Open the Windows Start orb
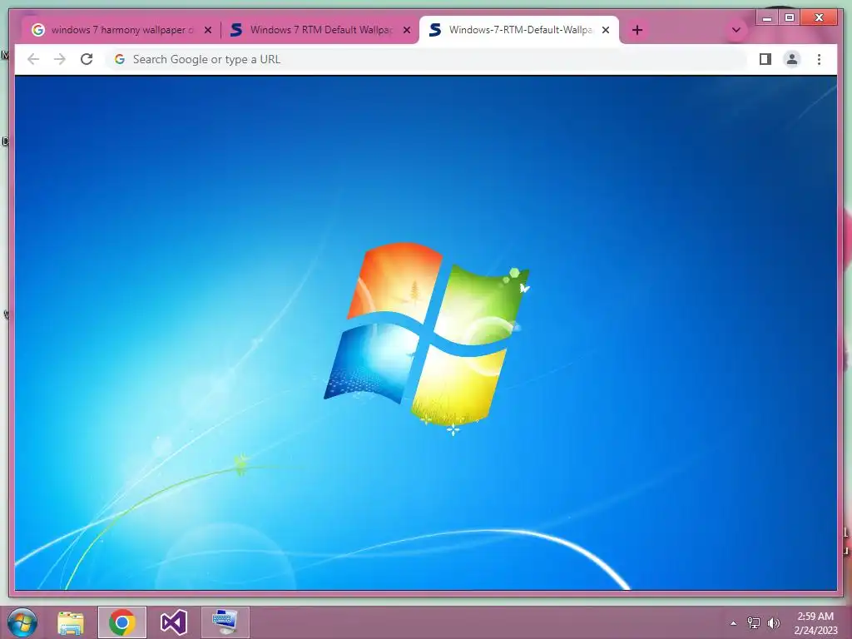The width and height of the screenshot is (852, 639). coord(22,622)
